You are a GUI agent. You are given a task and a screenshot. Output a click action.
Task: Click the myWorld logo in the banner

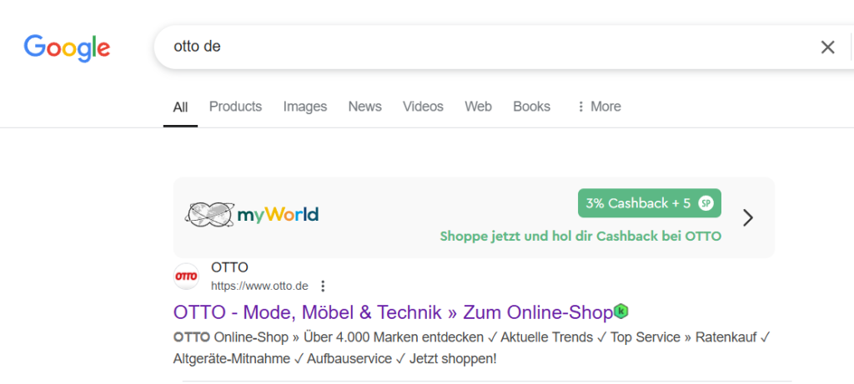point(251,215)
